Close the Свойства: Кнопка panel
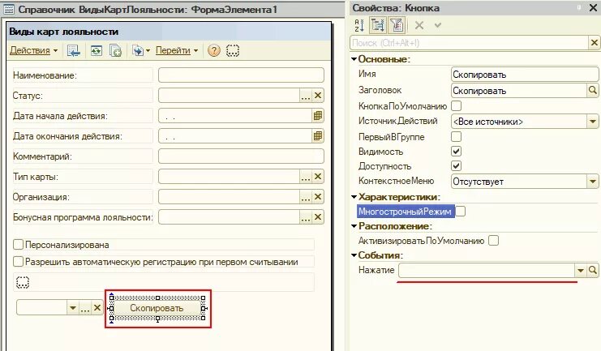This screenshot has width=601, height=351. pyautogui.click(x=593, y=7)
